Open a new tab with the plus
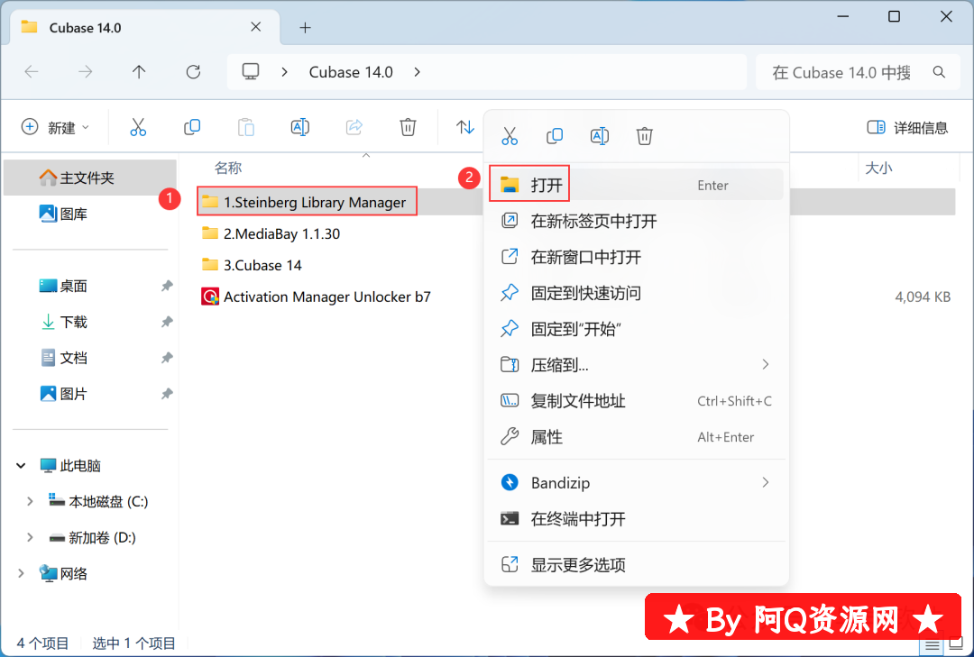Screen dimensions: 974x657 click(305, 27)
